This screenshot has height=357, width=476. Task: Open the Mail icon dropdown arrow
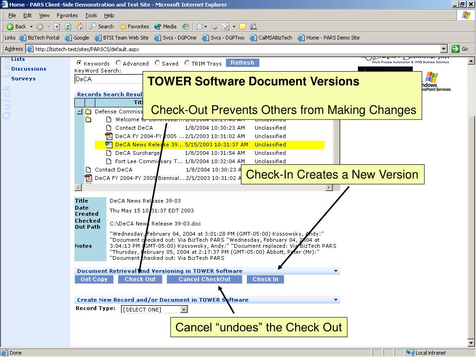coord(206,26)
